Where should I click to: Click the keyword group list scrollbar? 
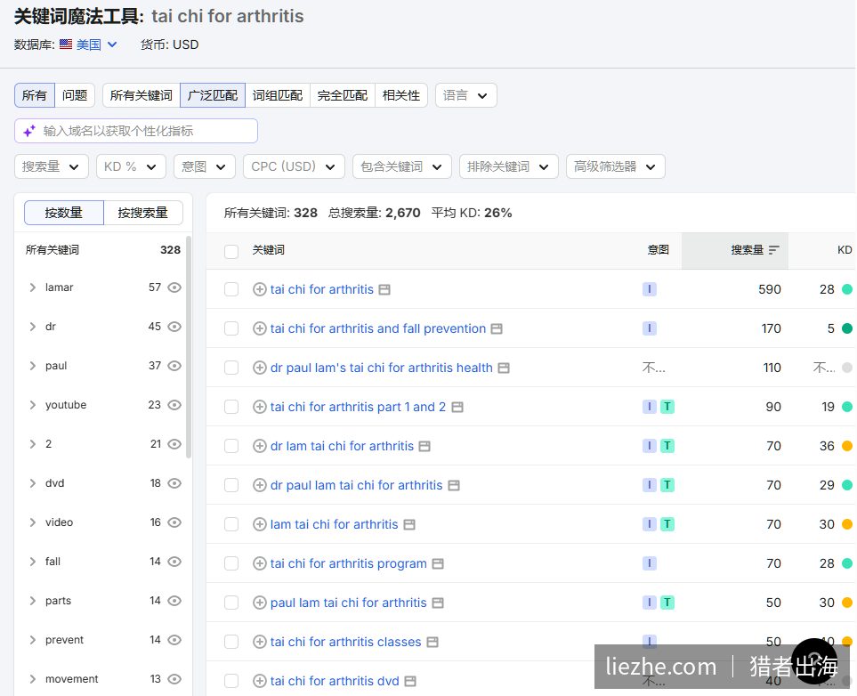(x=189, y=347)
